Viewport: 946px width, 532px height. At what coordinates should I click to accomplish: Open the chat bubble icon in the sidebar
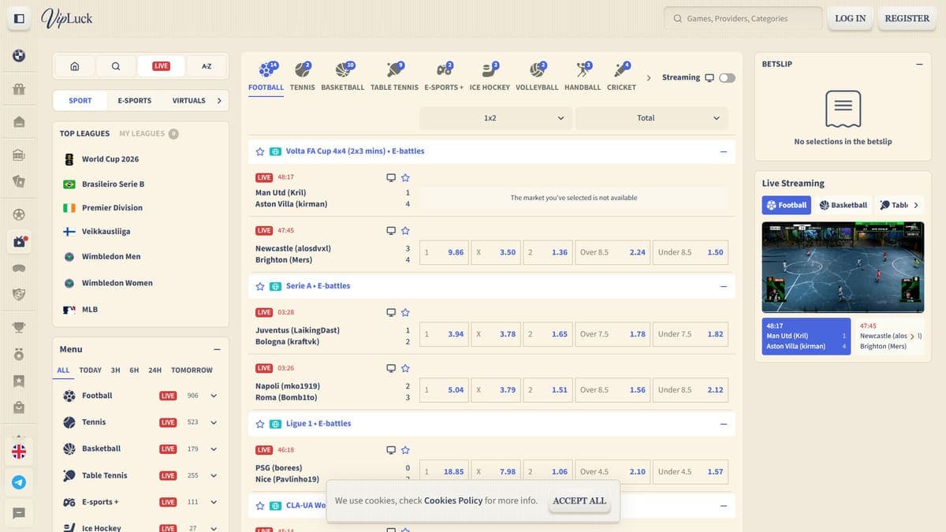tap(19, 513)
